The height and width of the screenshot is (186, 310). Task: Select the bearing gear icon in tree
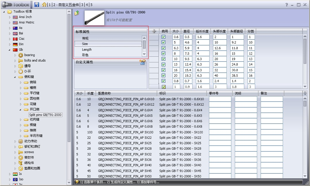[x=21, y=55]
